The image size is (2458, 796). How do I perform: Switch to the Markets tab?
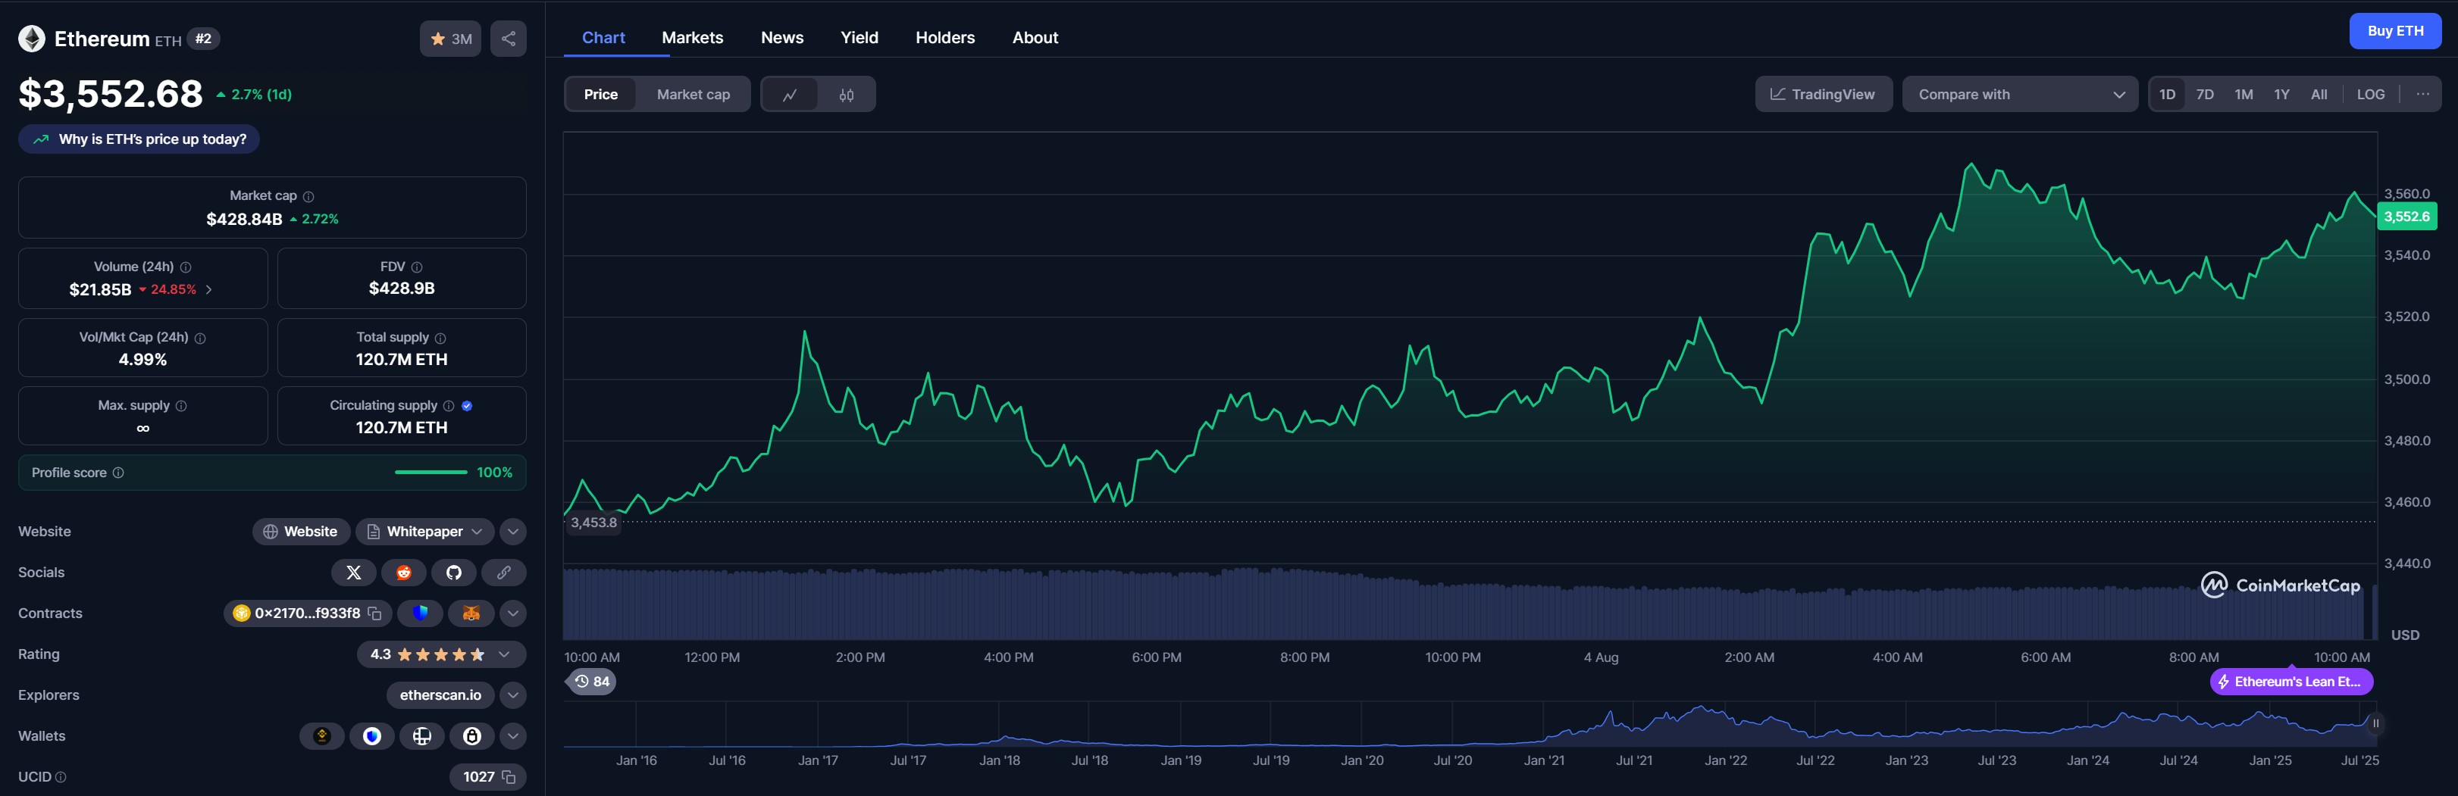(x=692, y=37)
